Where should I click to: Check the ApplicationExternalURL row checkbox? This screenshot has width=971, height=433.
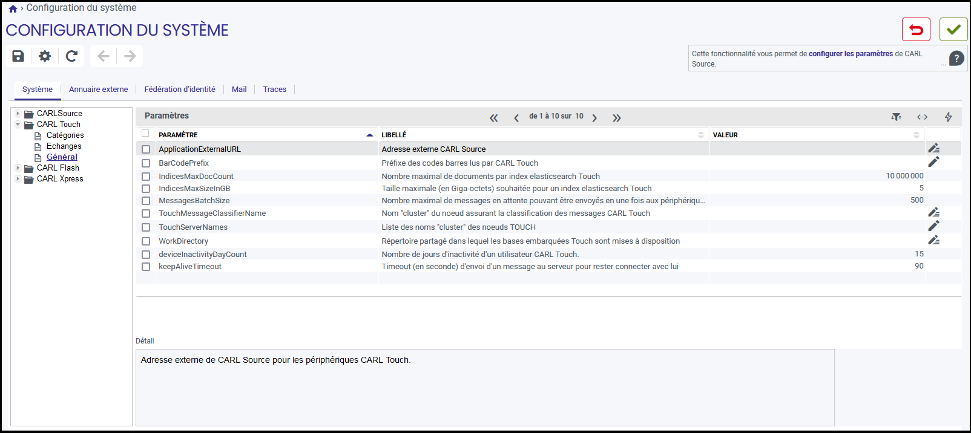click(146, 149)
